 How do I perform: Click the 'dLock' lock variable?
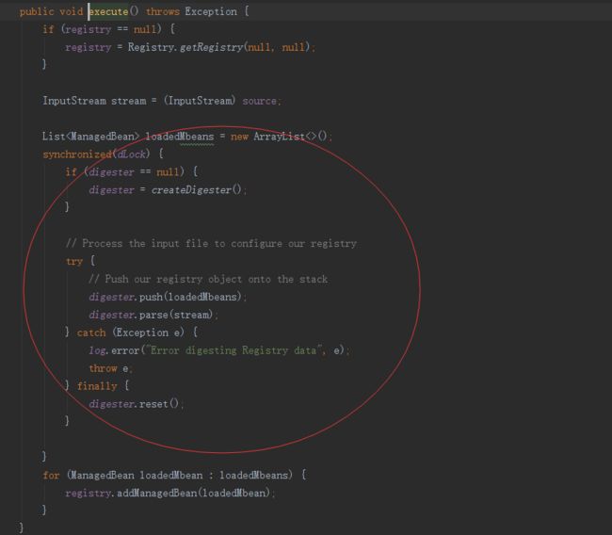(131, 154)
